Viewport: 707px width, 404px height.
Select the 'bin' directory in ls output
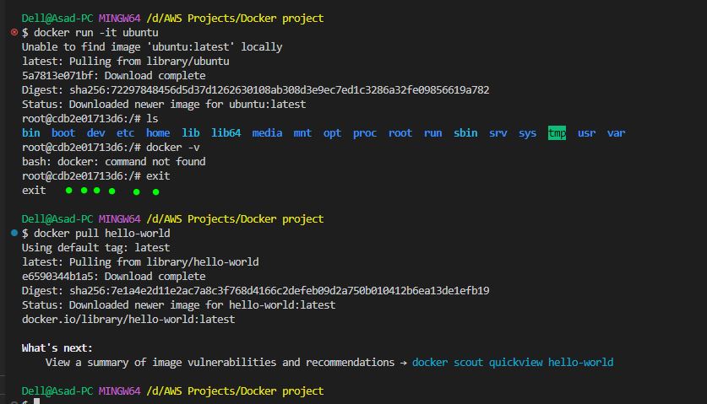pos(31,133)
